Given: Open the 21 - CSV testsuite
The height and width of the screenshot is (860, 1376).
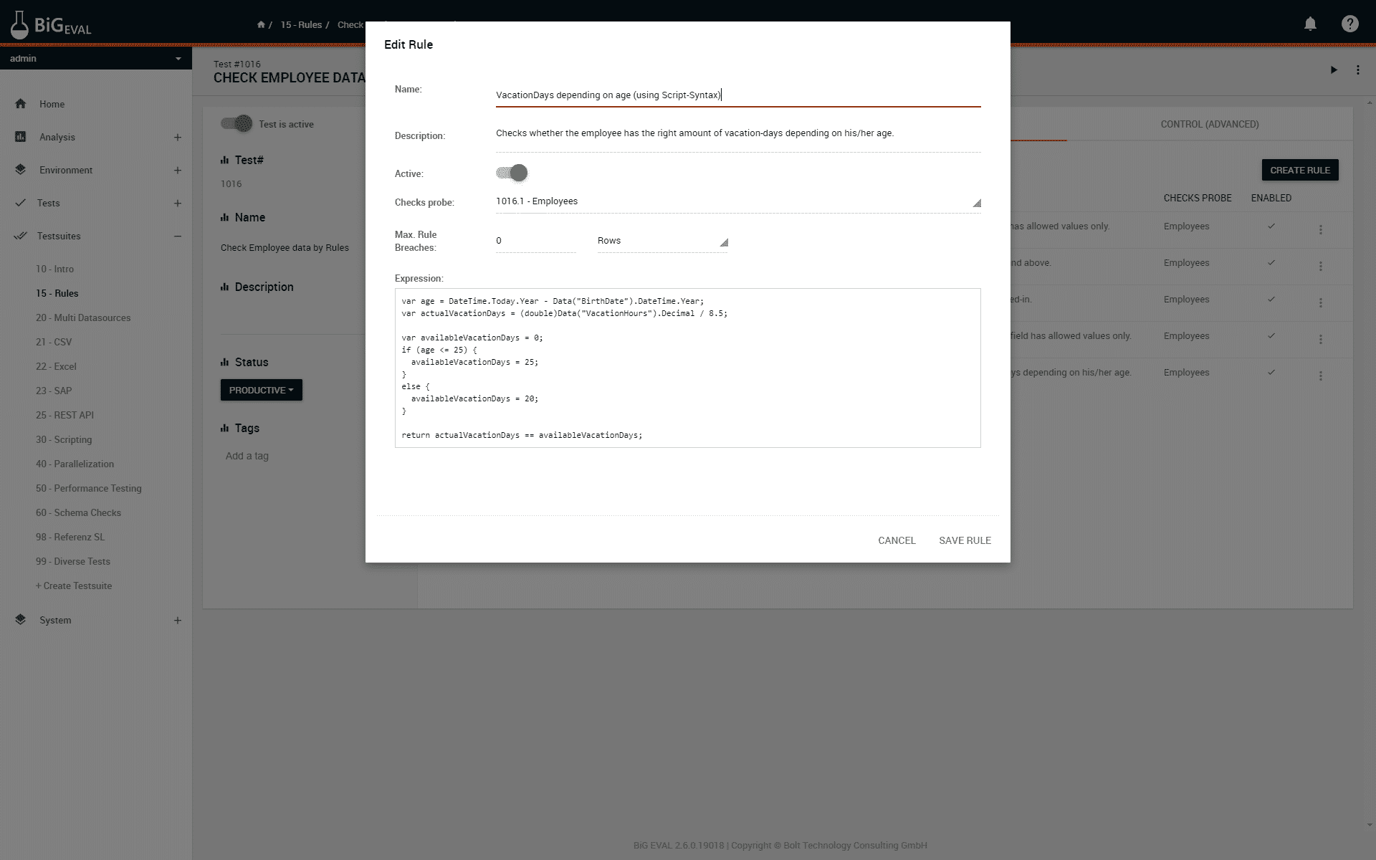Looking at the screenshot, I should (x=54, y=342).
